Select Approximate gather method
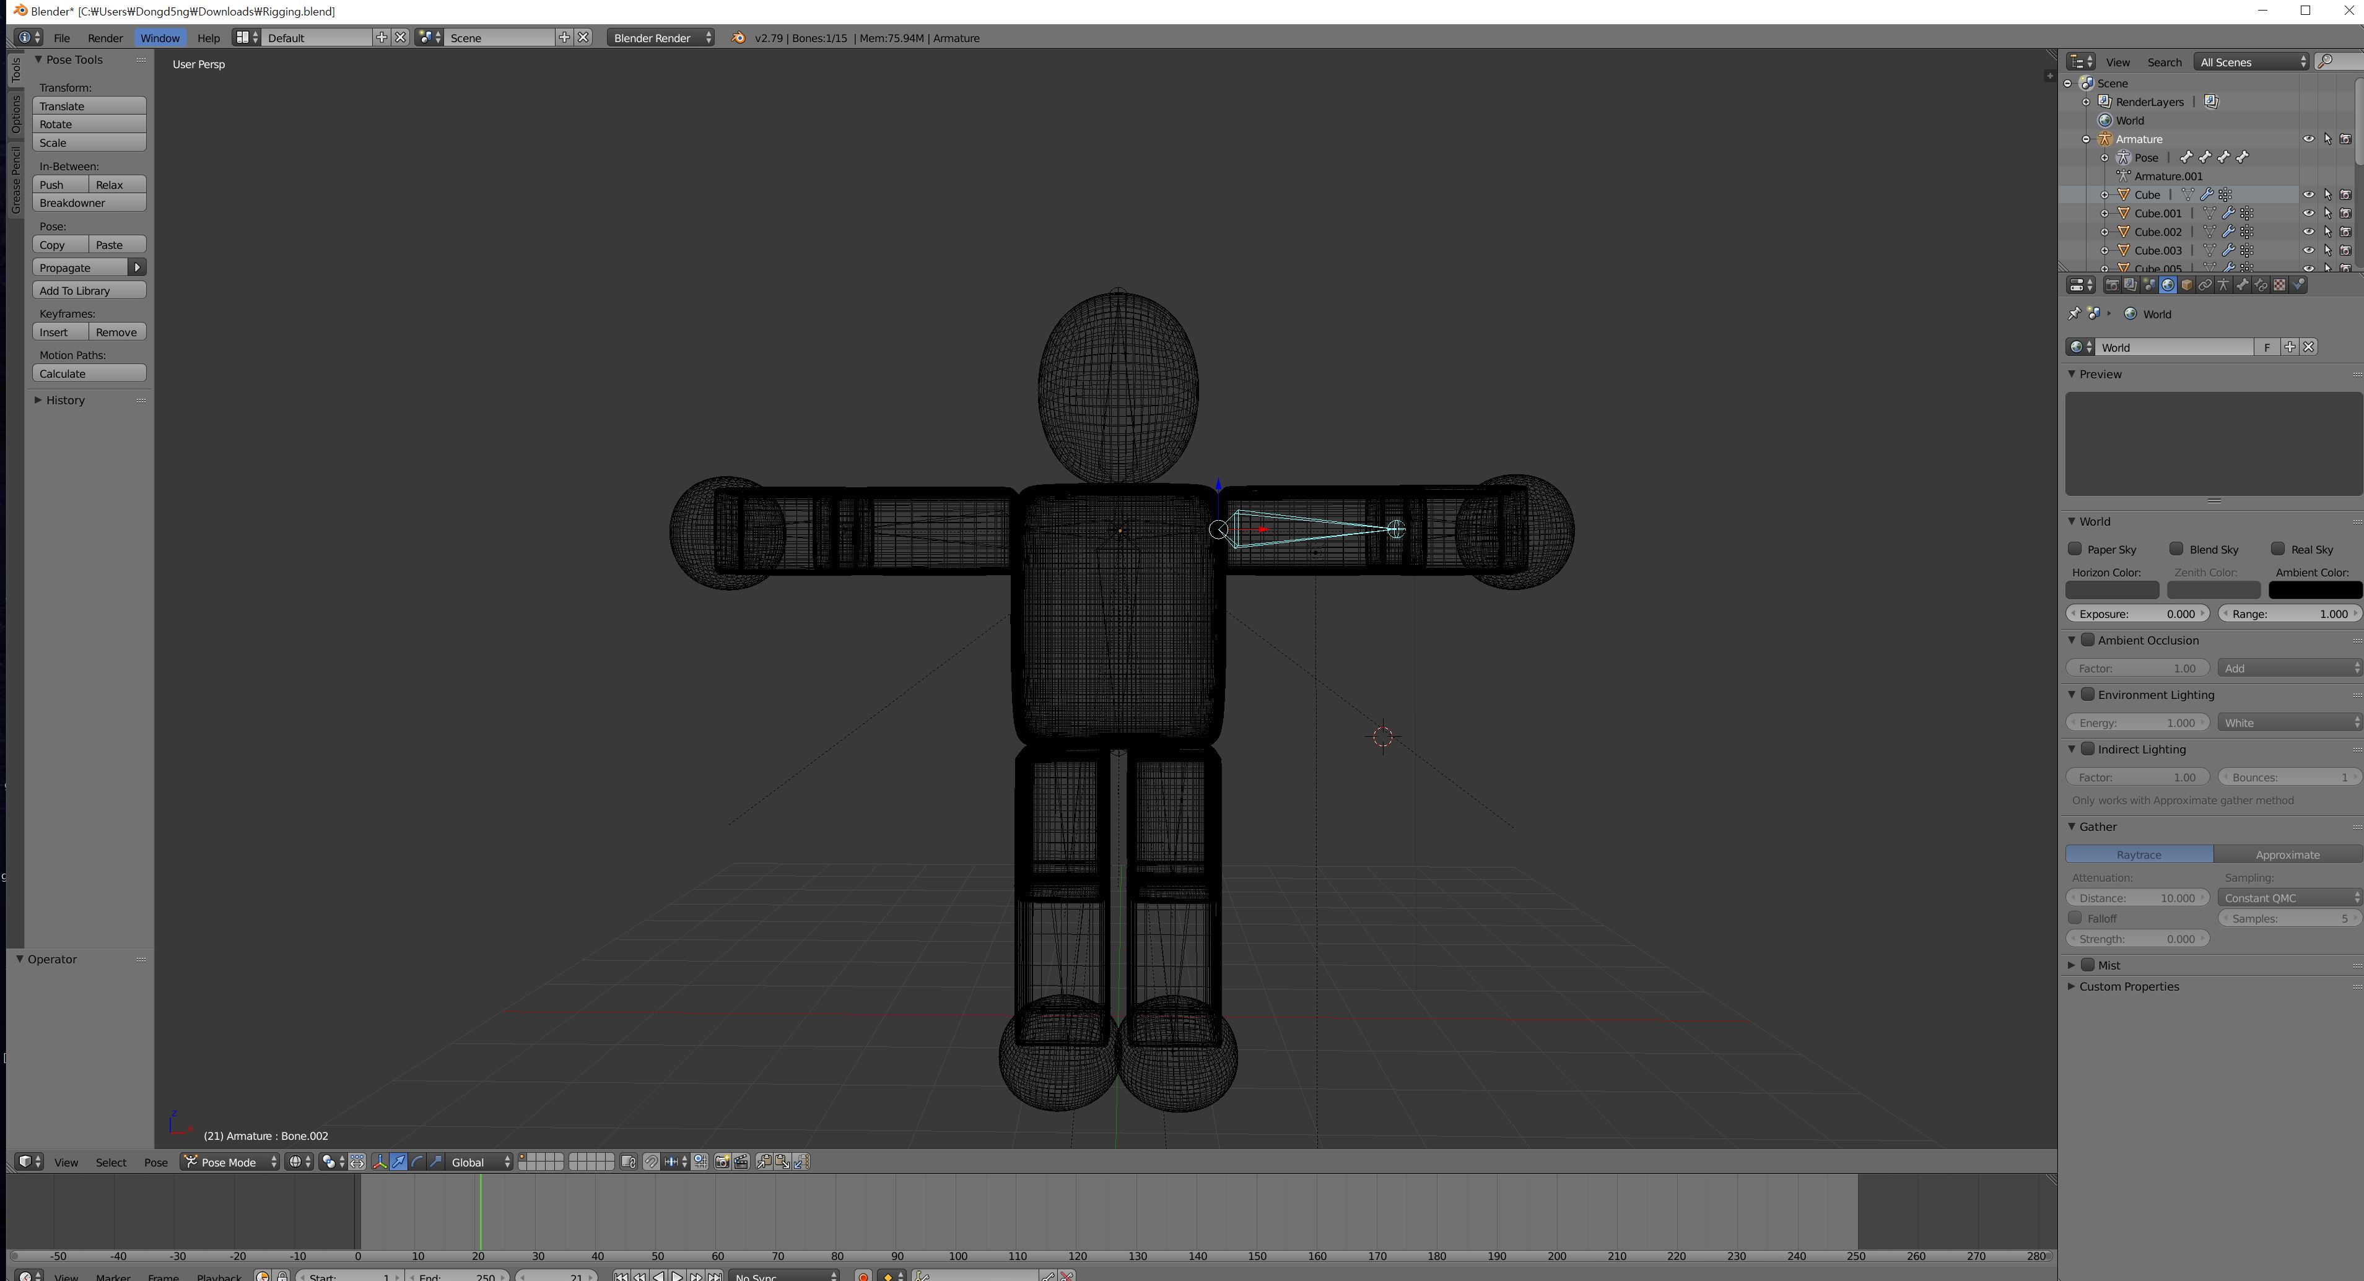Viewport: 2364px width, 1281px height. pos(2287,854)
